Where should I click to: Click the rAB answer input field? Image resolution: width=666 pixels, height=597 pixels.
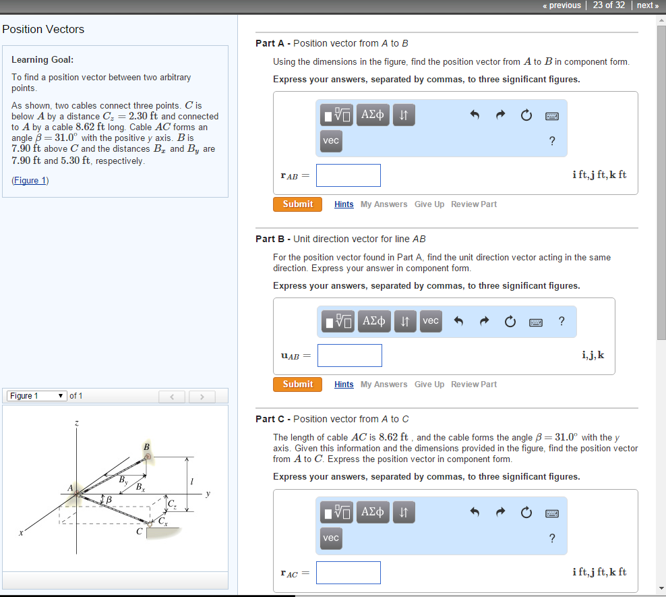348,175
